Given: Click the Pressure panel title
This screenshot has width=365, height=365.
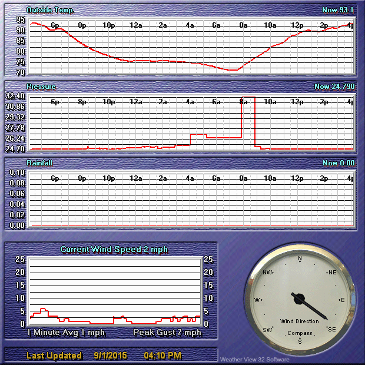Looking at the screenshot, I should 41,87.
